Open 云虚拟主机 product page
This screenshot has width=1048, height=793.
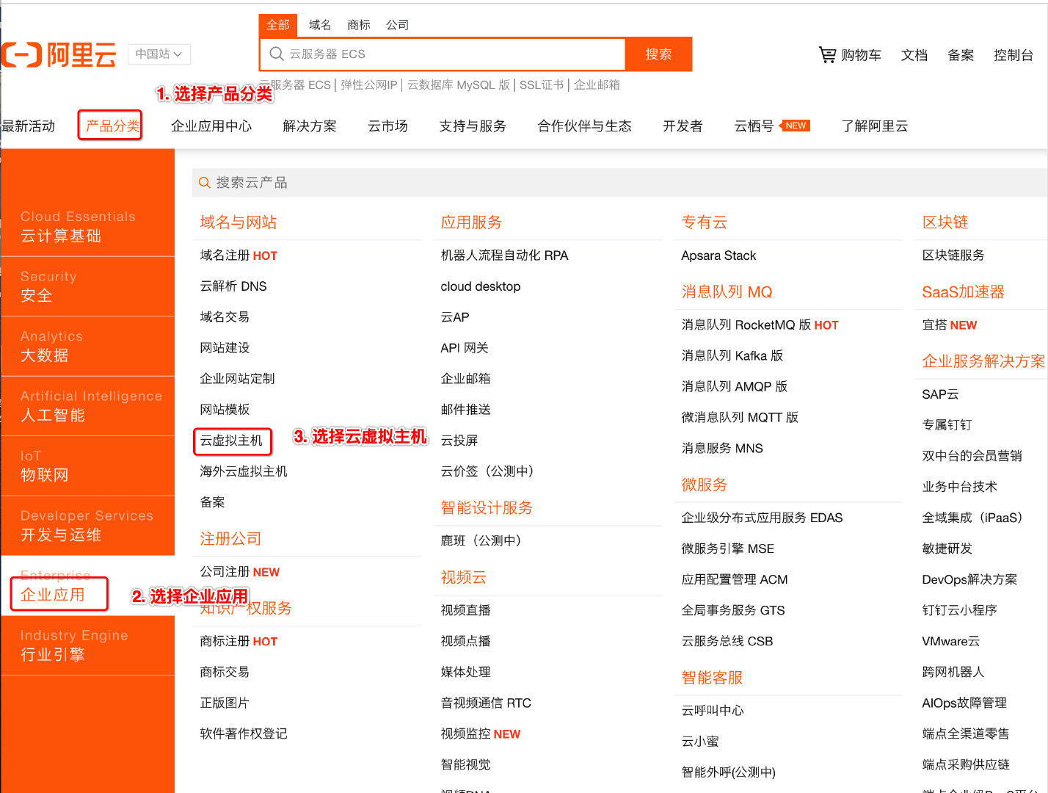click(x=232, y=441)
